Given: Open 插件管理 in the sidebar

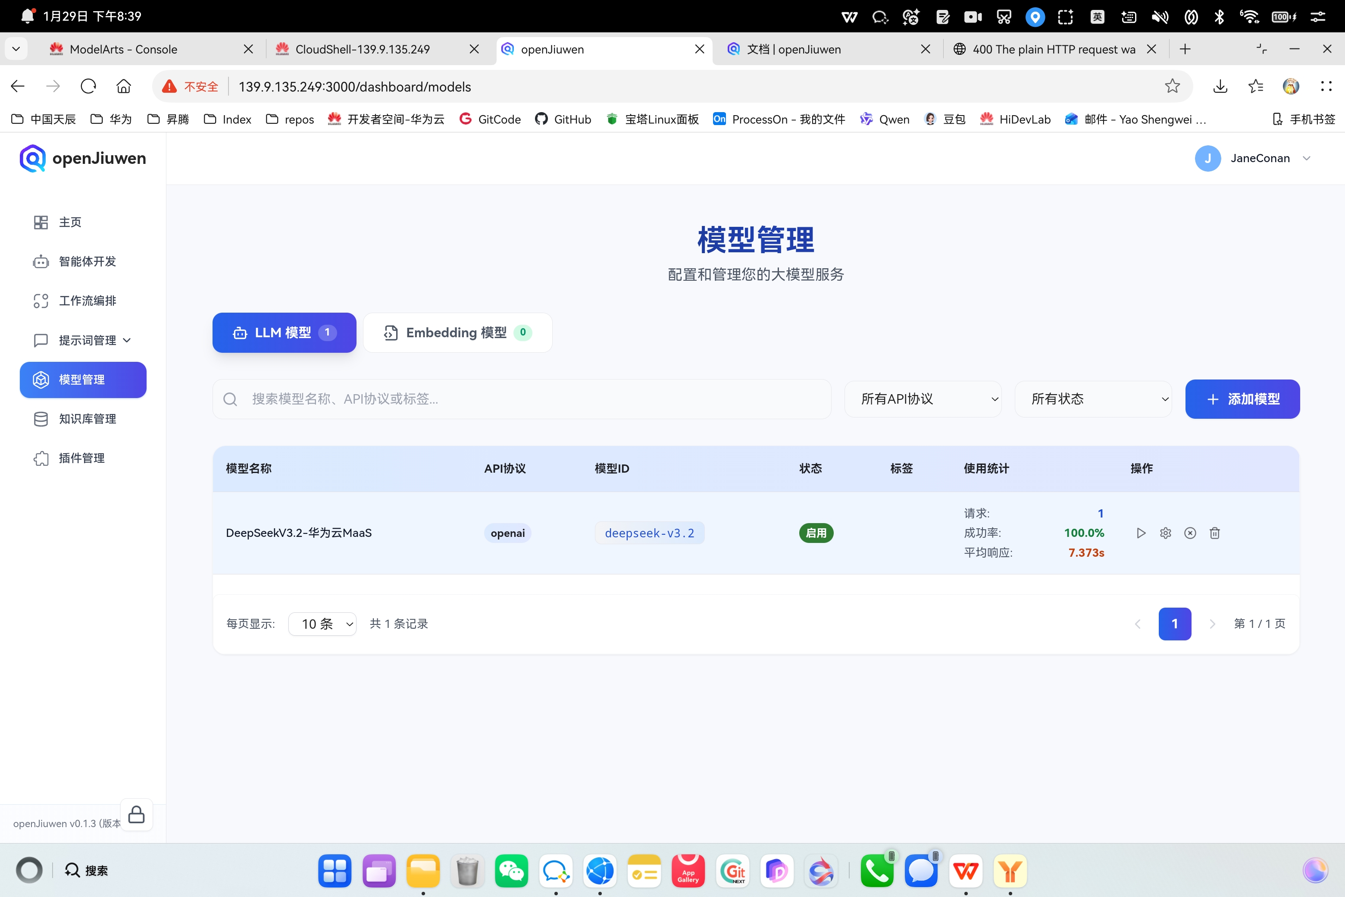Looking at the screenshot, I should [x=81, y=458].
